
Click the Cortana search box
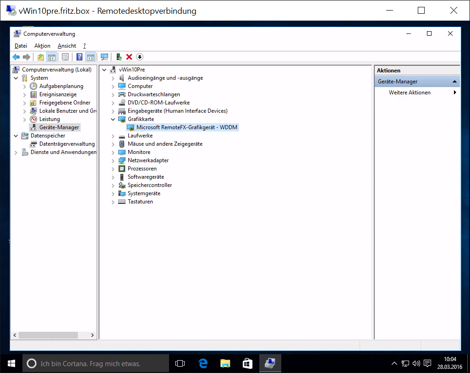coord(96,363)
